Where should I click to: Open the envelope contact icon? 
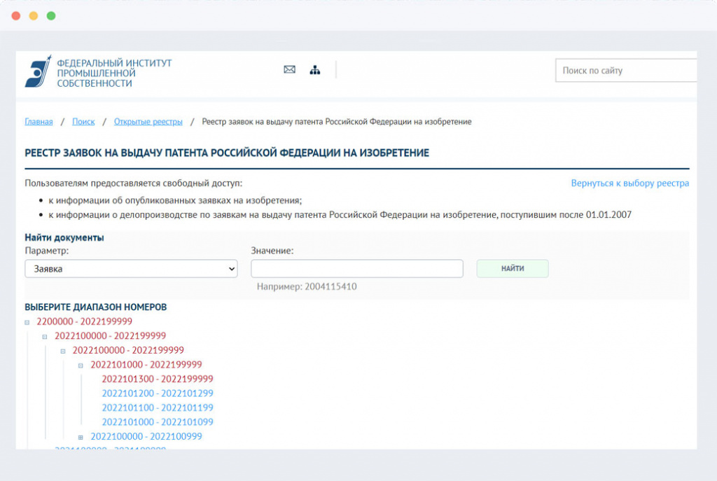289,69
